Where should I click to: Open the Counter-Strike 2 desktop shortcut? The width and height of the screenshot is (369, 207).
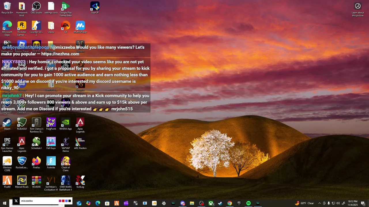click(x=36, y=28)
